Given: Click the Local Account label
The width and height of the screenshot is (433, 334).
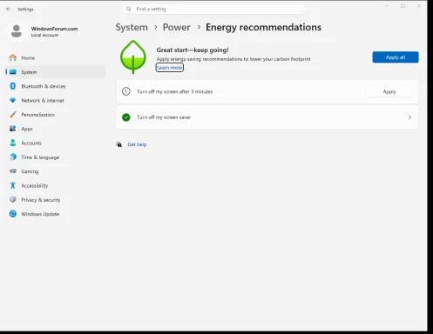Looking at the screenshot, I should click(x=44, y=35).
